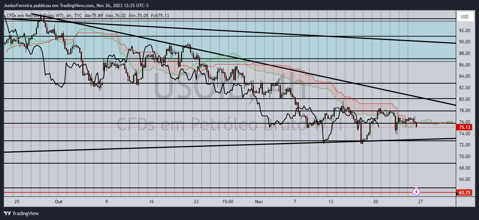Click the 68.00 price axis label

(464, 168)
